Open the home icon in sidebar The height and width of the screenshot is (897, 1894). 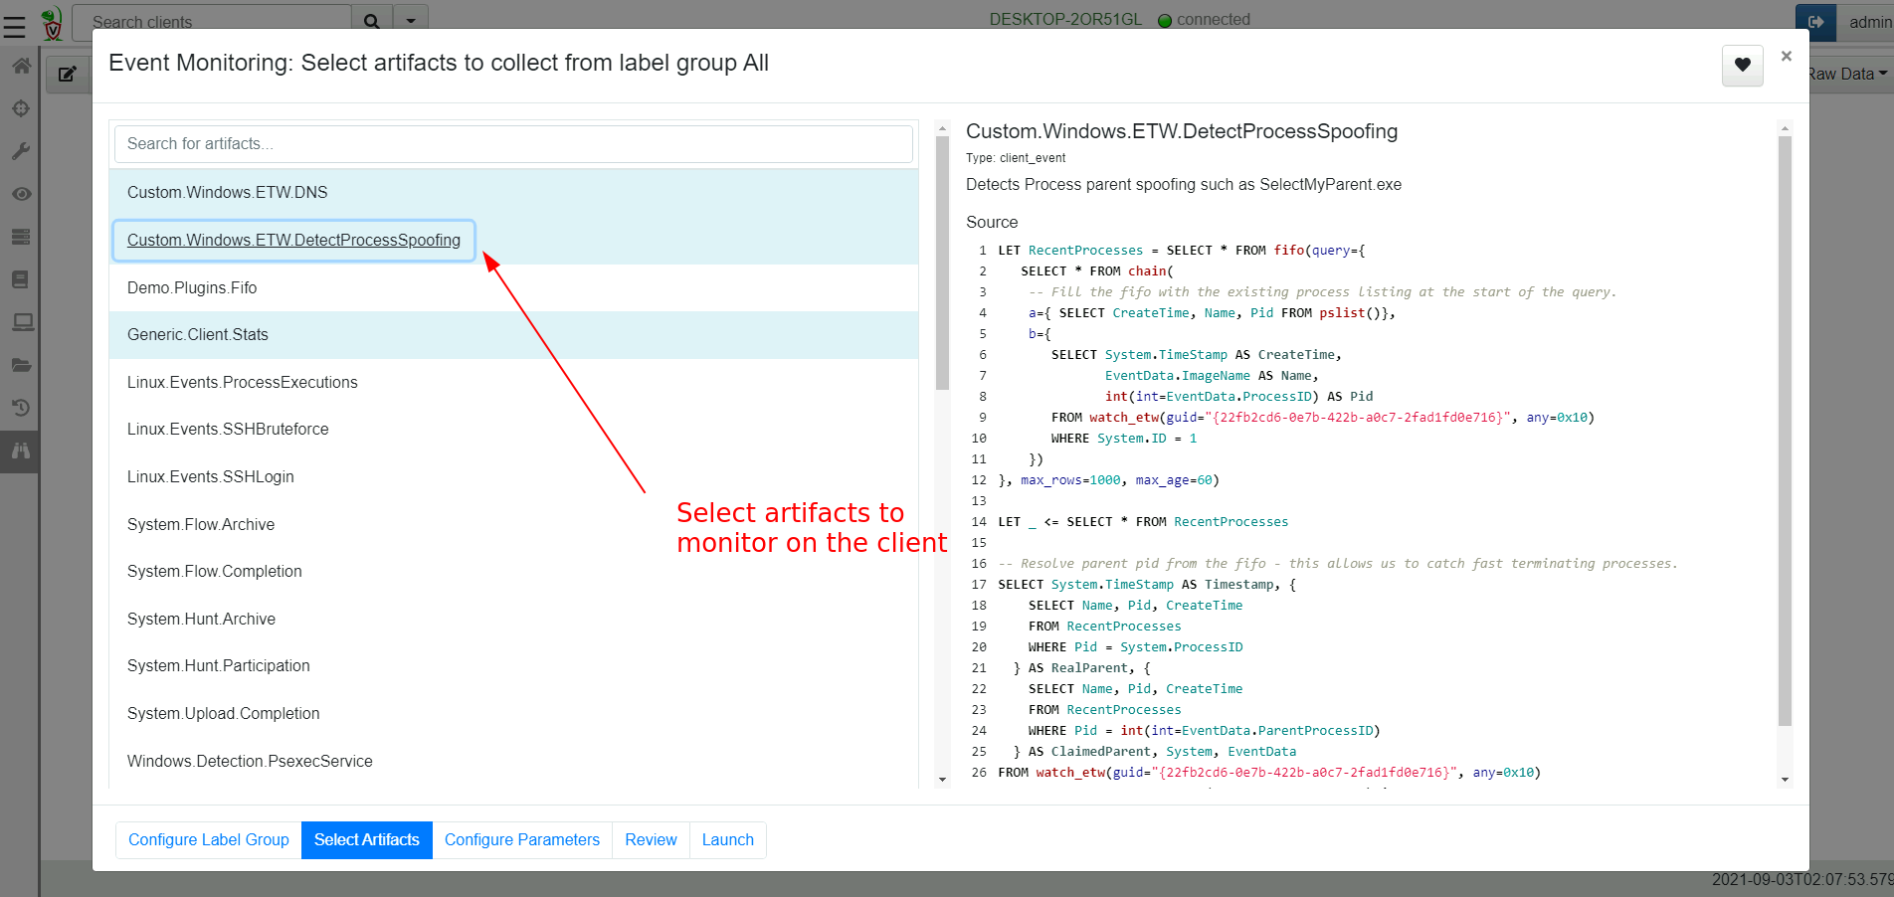point(21,67)
